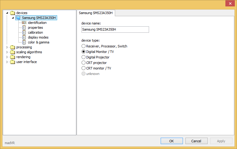Click the Samsung SMS23A350H monitor icon
The height and width of the screenshot is (149, 237).
(x=18, y=18)
